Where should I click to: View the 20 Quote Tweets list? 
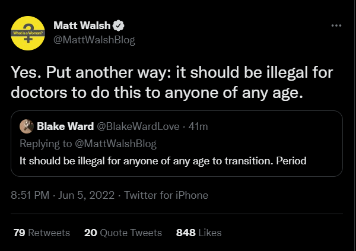click(124, 233)
